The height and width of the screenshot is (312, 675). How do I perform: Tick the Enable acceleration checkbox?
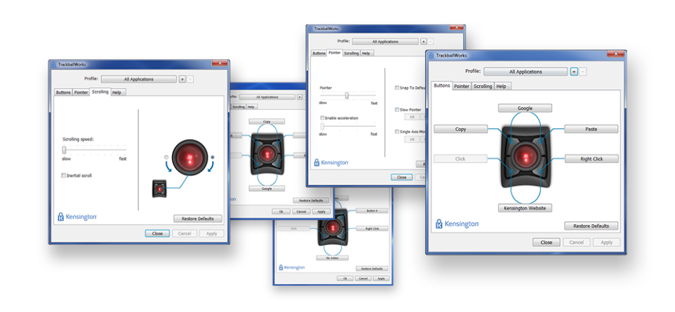(322, 118)
